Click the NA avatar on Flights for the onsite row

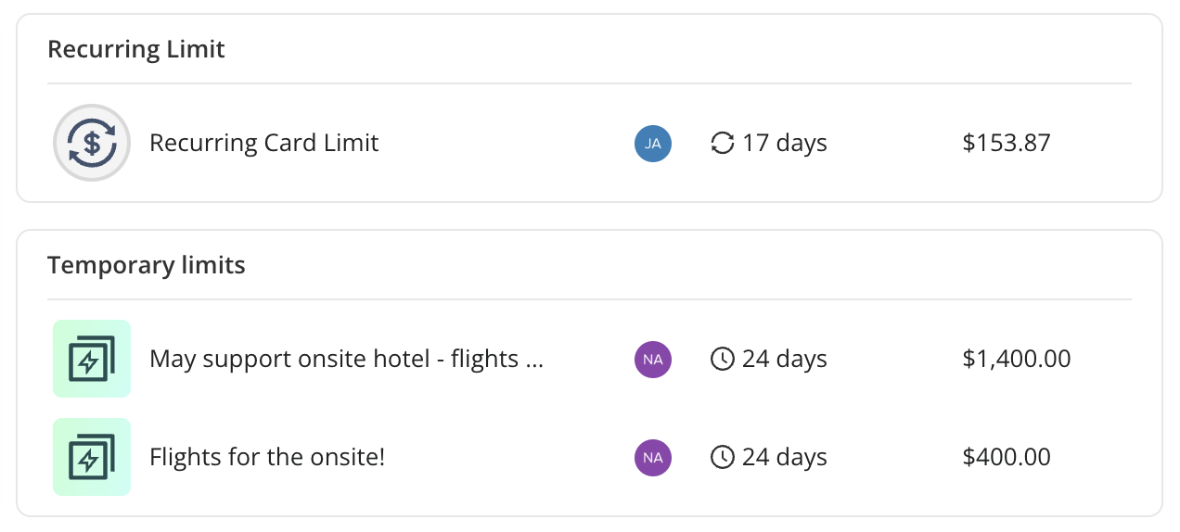653,457
